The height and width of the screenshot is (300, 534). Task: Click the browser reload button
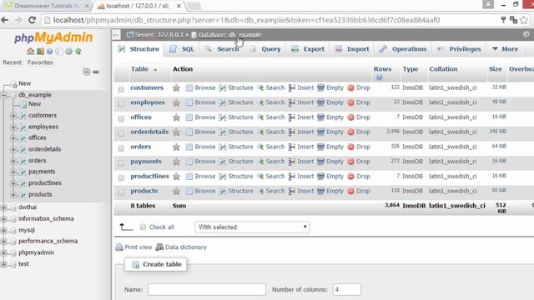(32, 20)
